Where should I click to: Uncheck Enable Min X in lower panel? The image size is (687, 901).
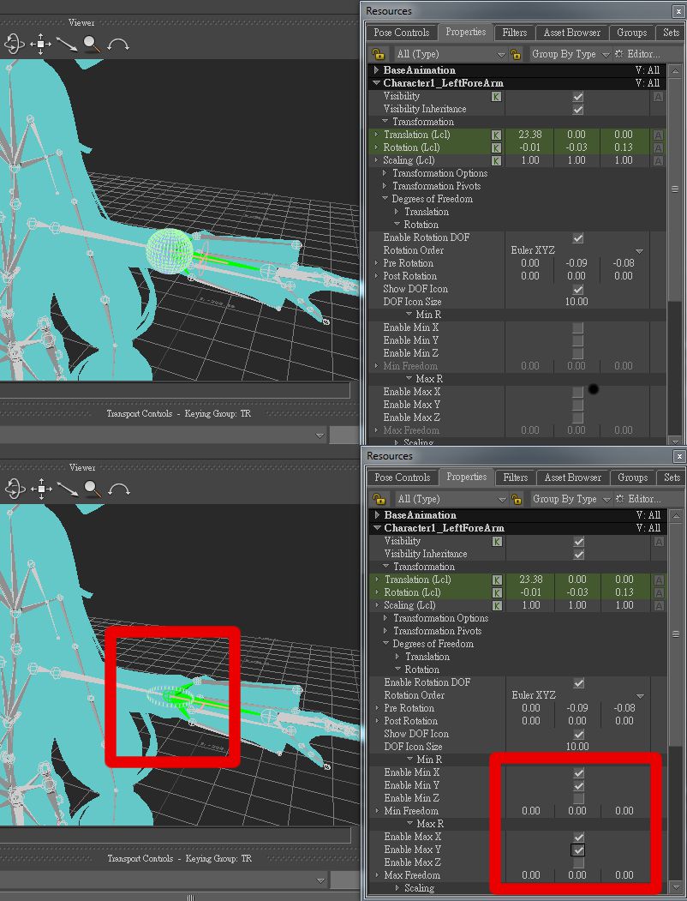click(579, 772)
